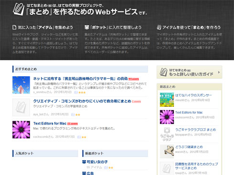Open the flower thumbnail in おすすめまとめ

[21, 130]
